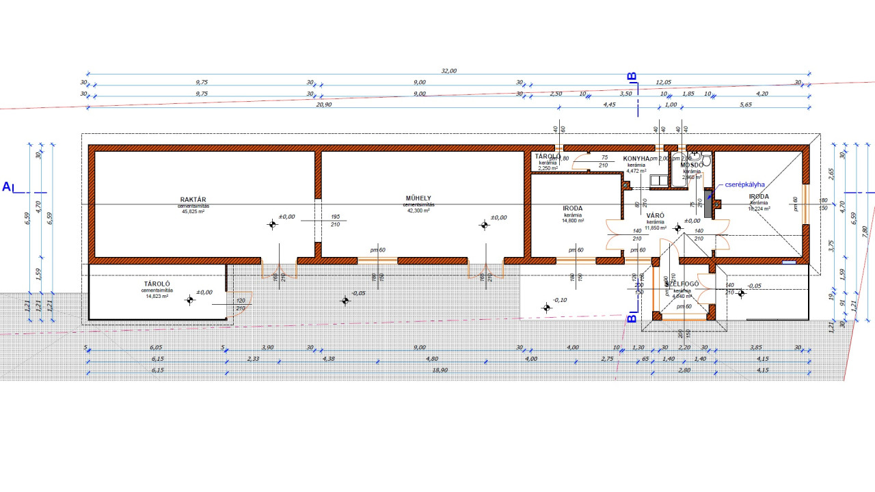
Task: Click the top section marker letter B
Action: pyautogui.click(x=632, y=77)
